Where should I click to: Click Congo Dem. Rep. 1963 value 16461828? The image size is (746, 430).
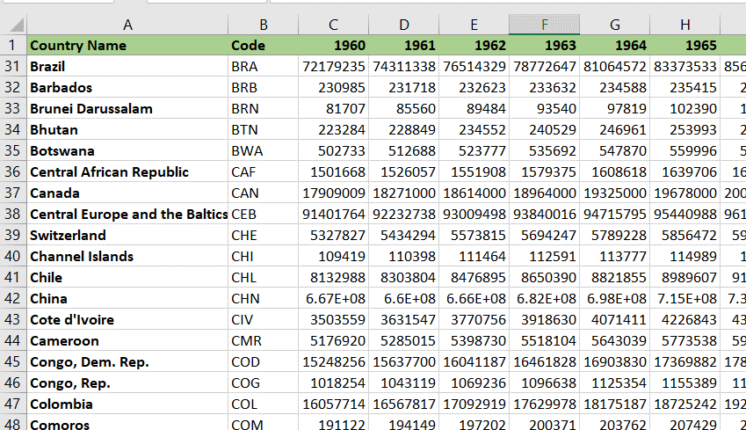tap(544, 362)
